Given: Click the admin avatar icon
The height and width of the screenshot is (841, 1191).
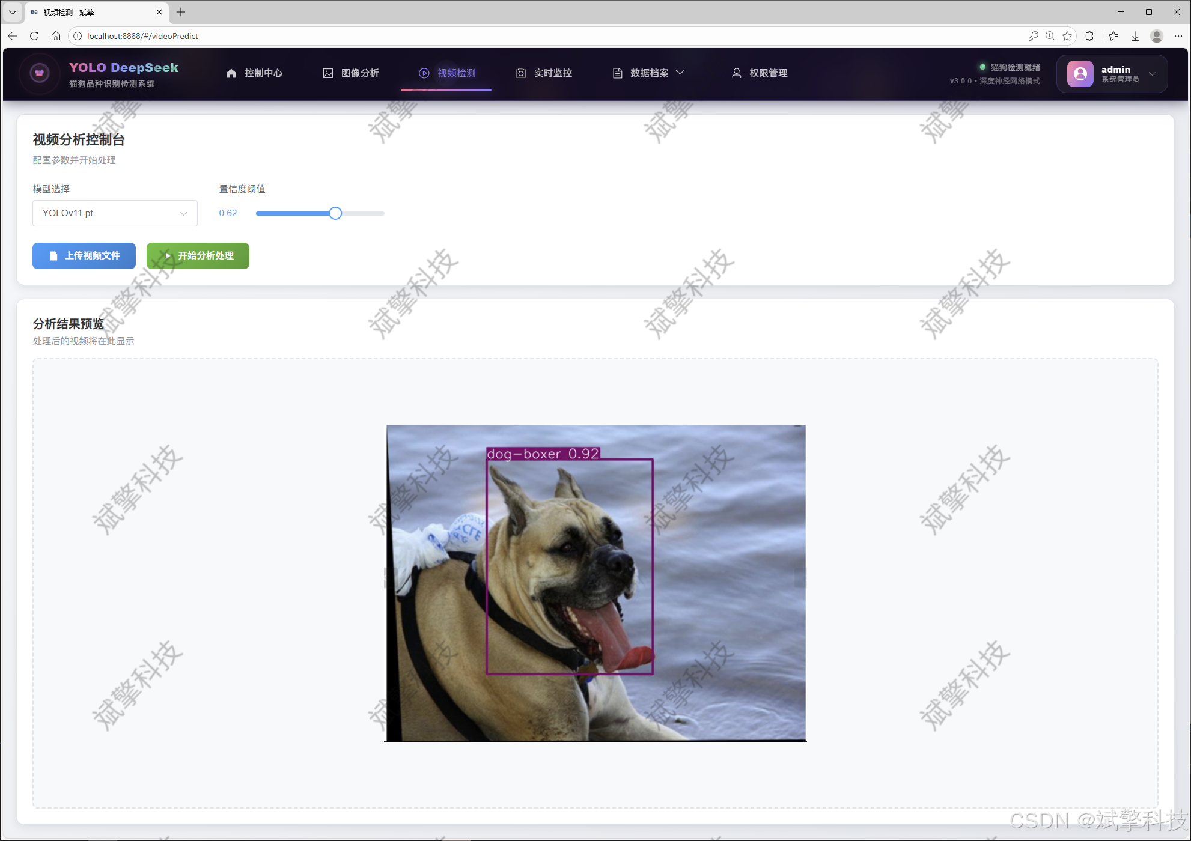Looking at the screenshot, I should (x=1080, y=74).
